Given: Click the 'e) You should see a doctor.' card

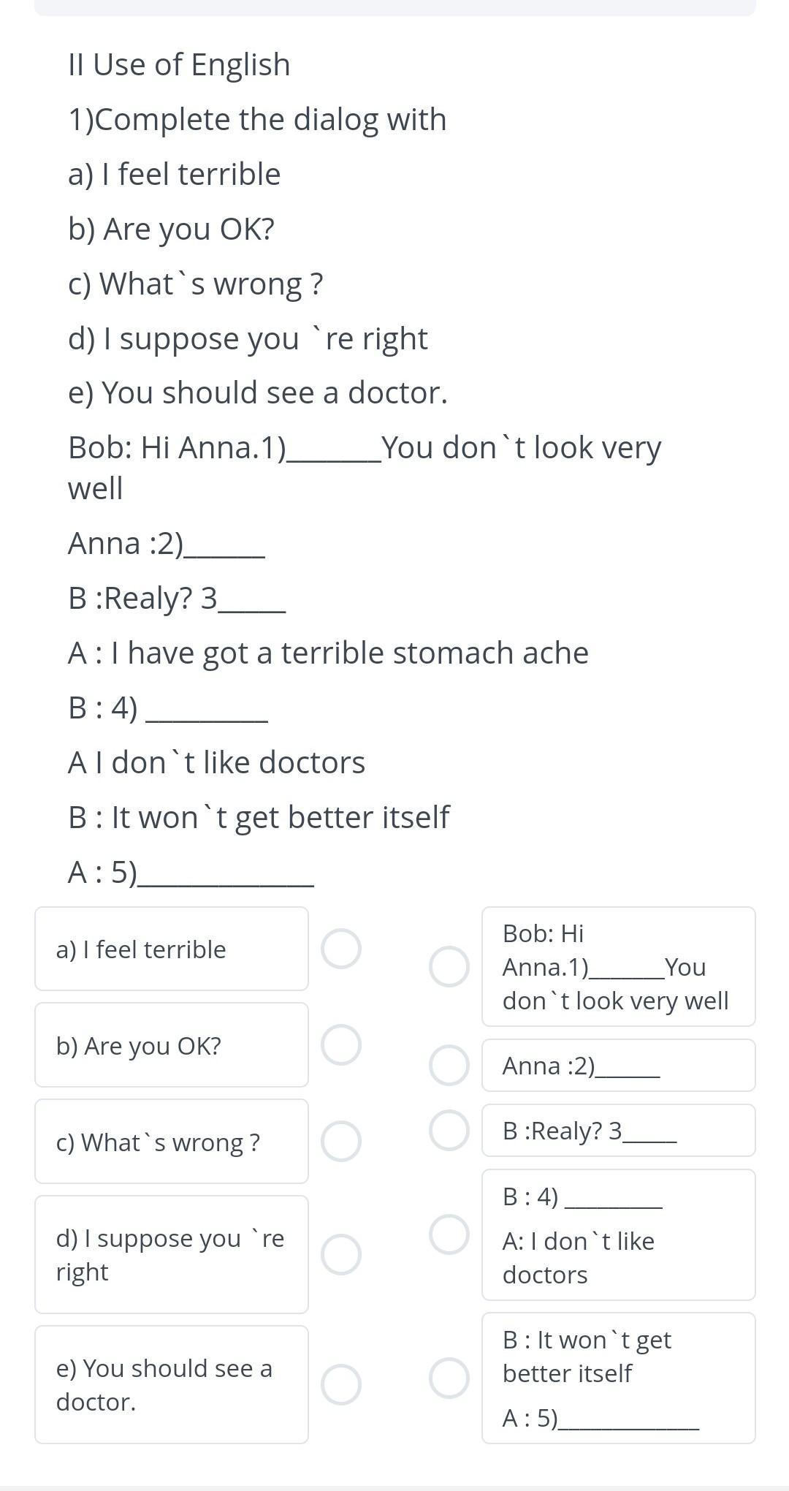Looking at the screenshot, I should [x=171, y=1384].
